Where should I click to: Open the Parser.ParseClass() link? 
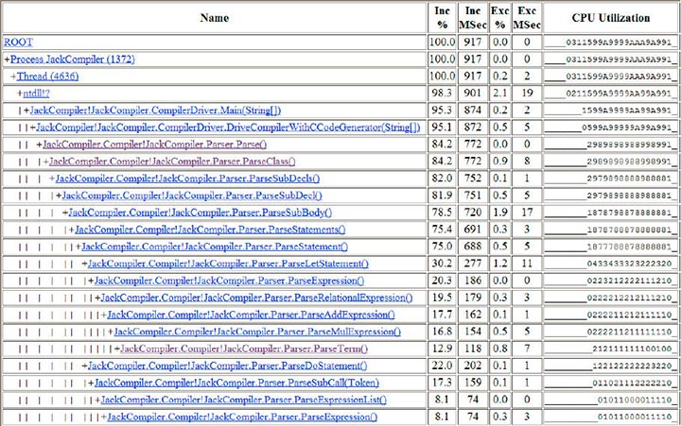click(172, 162)
